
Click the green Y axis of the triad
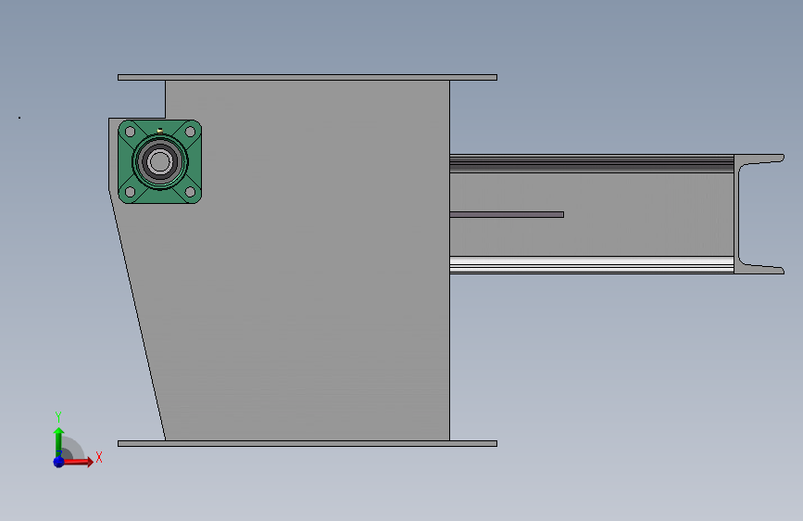59,441
